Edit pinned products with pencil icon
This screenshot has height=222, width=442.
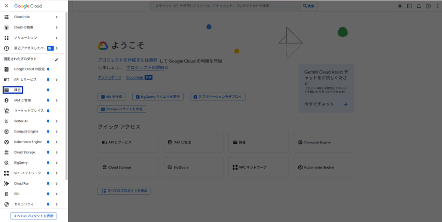tap(57, 60)
